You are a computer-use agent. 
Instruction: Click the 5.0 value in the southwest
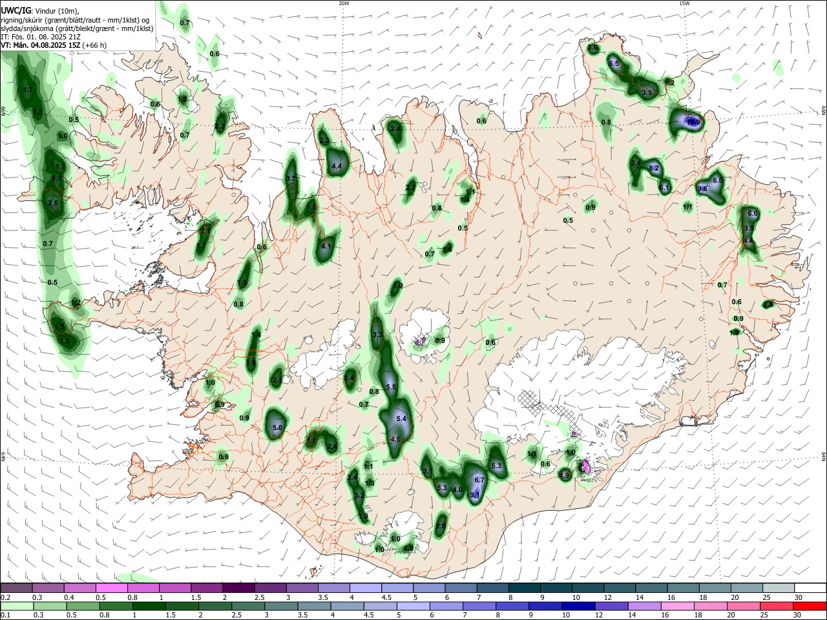click(278, 428)
